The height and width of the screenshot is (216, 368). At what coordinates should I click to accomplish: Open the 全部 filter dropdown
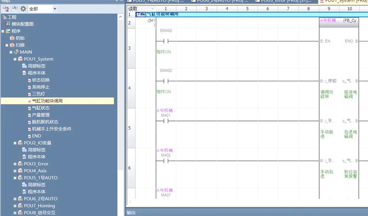(x=54, y=9)
